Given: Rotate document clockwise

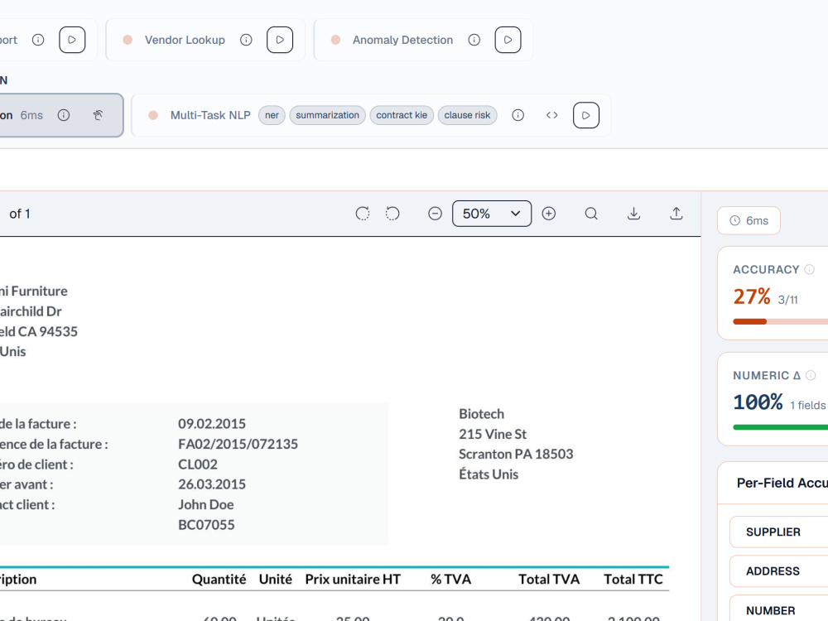Looking at the screenshot, I should 363,214.
